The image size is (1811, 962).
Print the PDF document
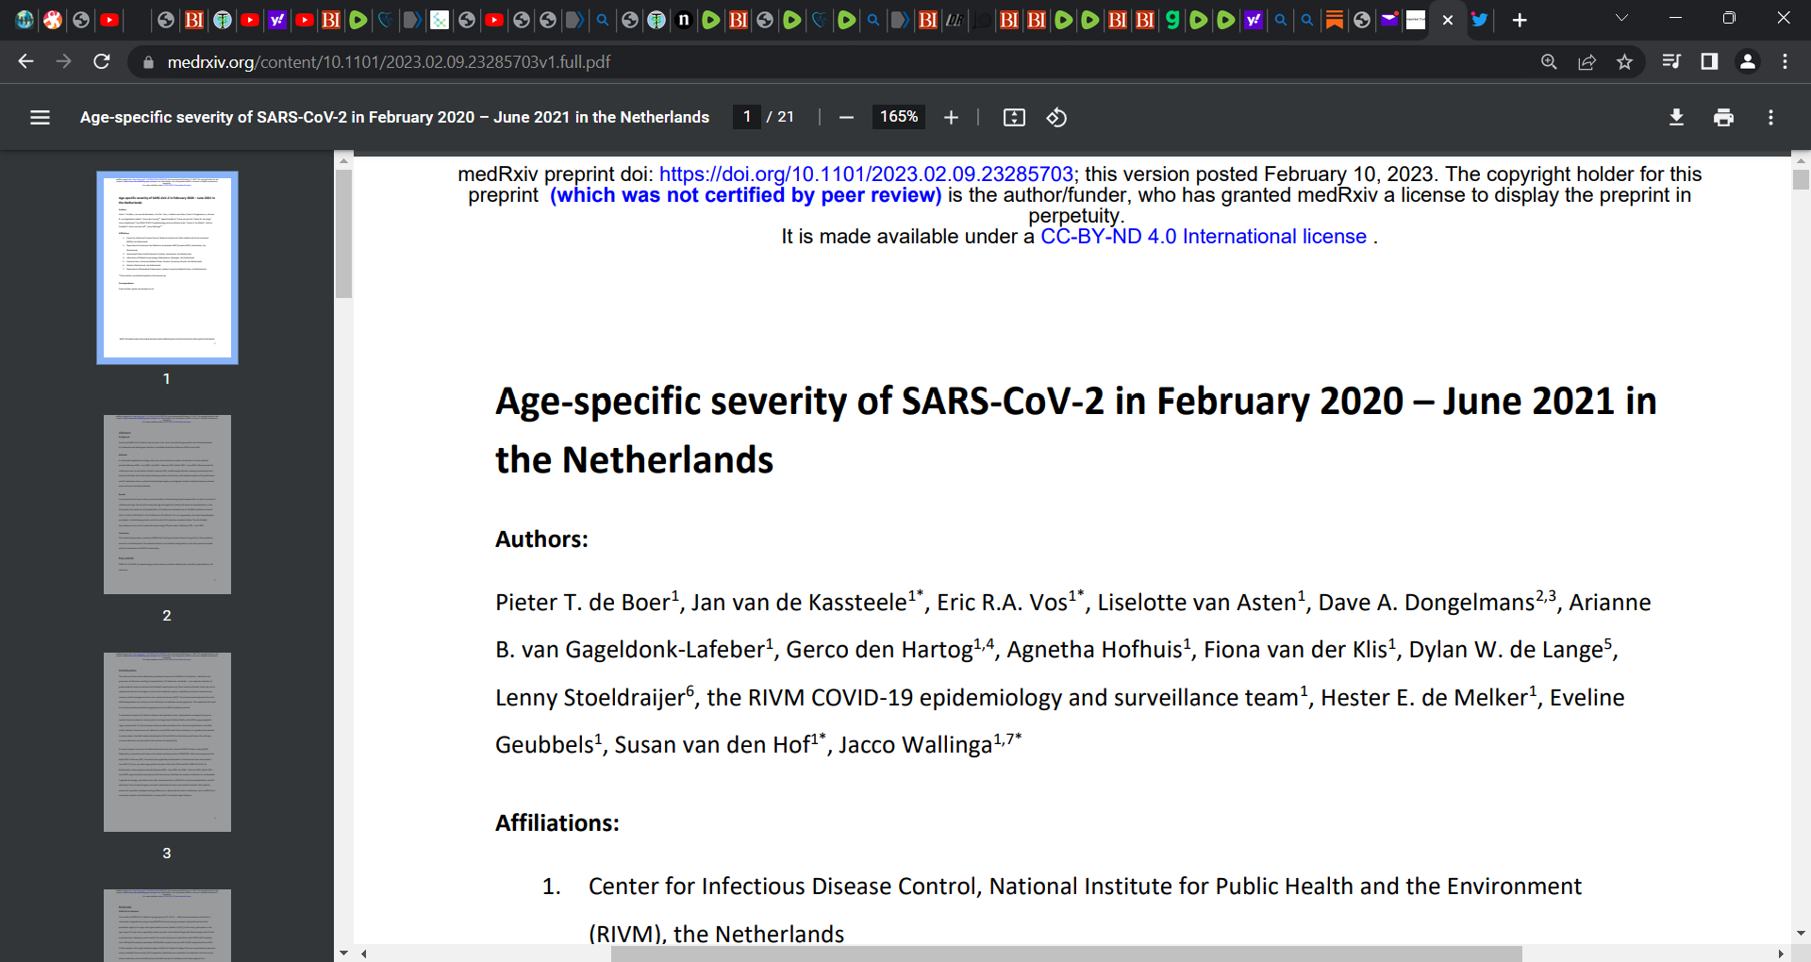pos(1723,117)
